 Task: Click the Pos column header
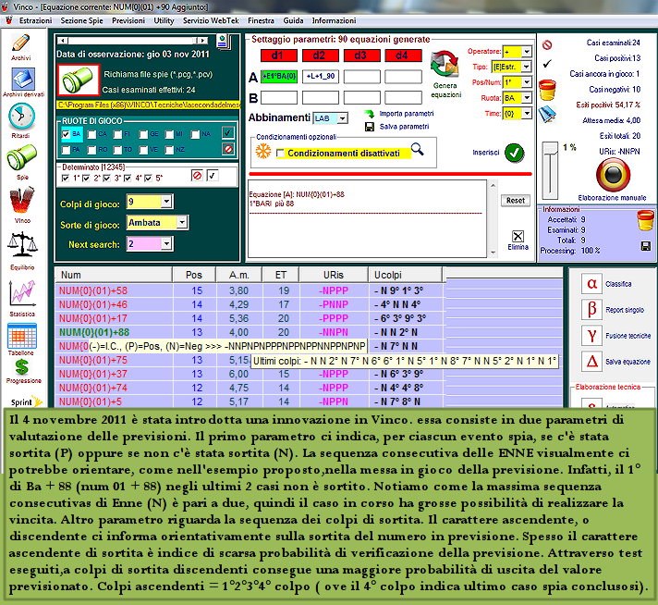click(x=194, y=275)
